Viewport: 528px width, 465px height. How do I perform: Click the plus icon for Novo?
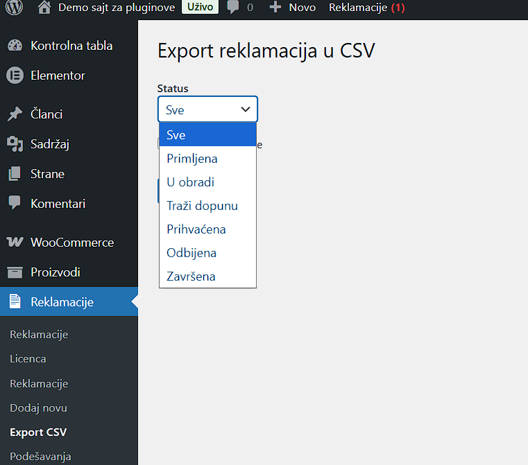[275, 8]
